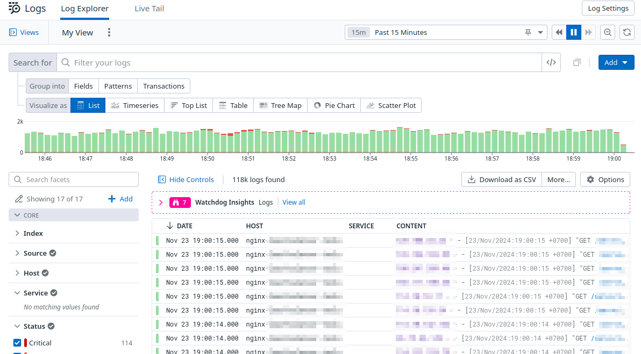Pin the time frame using the pin icon
Viewport: 641px width, 354px height.
point(528,32)
